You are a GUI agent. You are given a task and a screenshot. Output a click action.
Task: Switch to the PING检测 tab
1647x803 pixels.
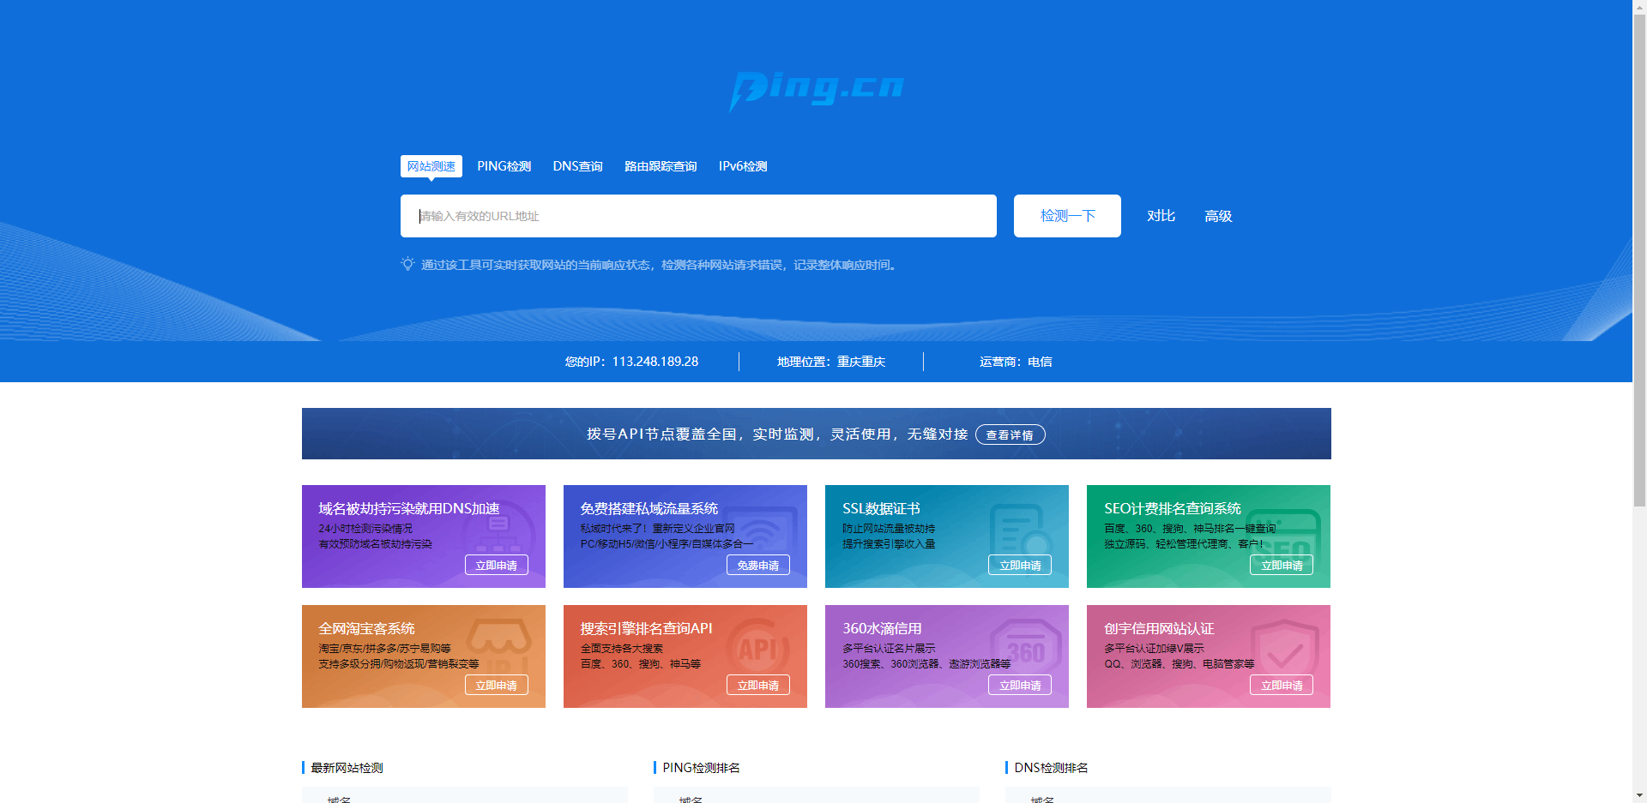(504, 166)
